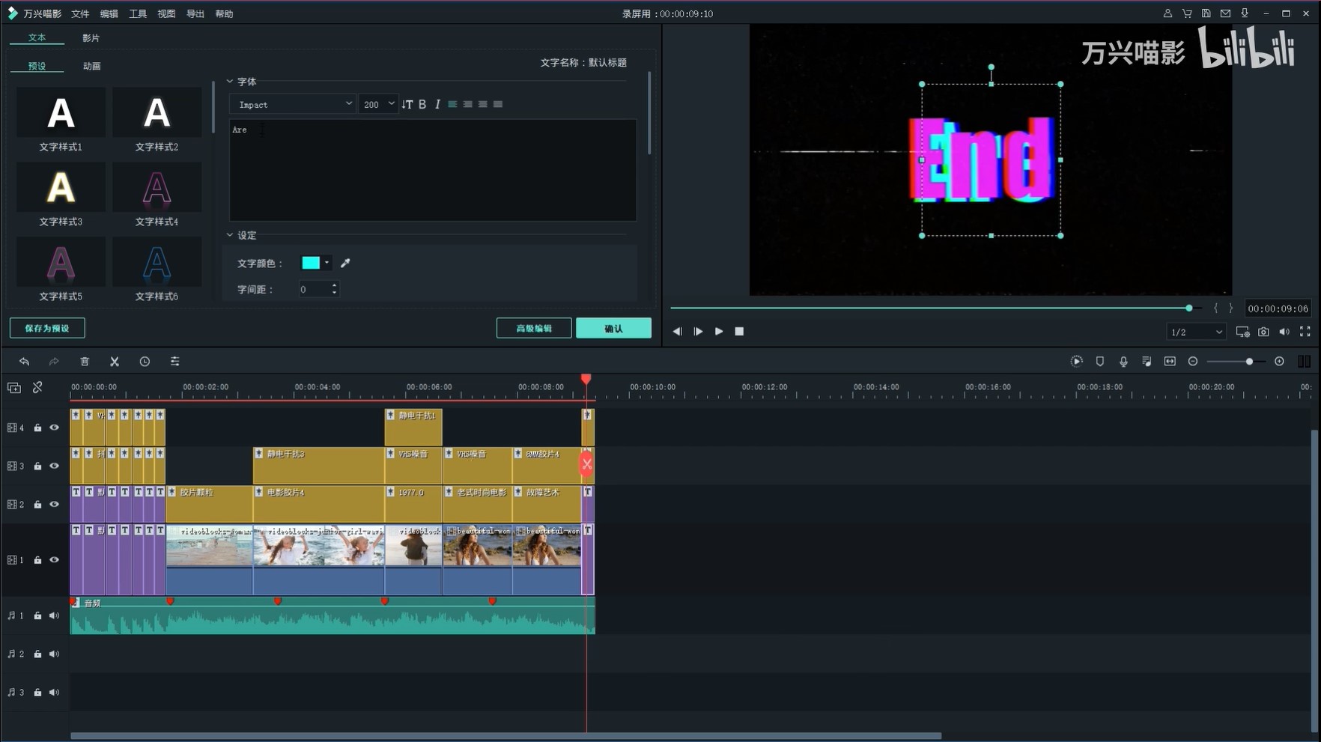Click the undo arrow icon
Screen dimensions: 1321x742
25,362
